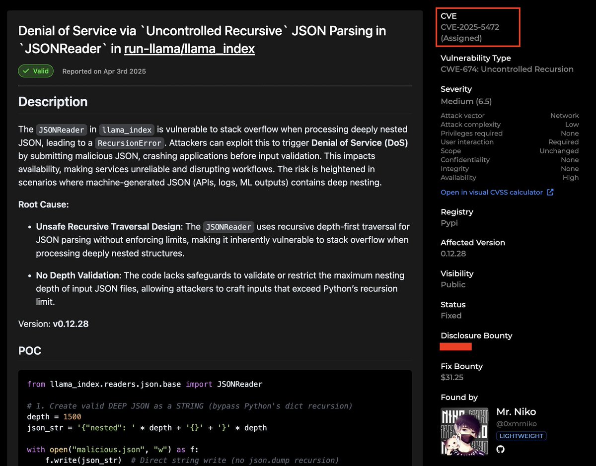
Task: Click the Availability High row
Action: click(x=510, y=178)
